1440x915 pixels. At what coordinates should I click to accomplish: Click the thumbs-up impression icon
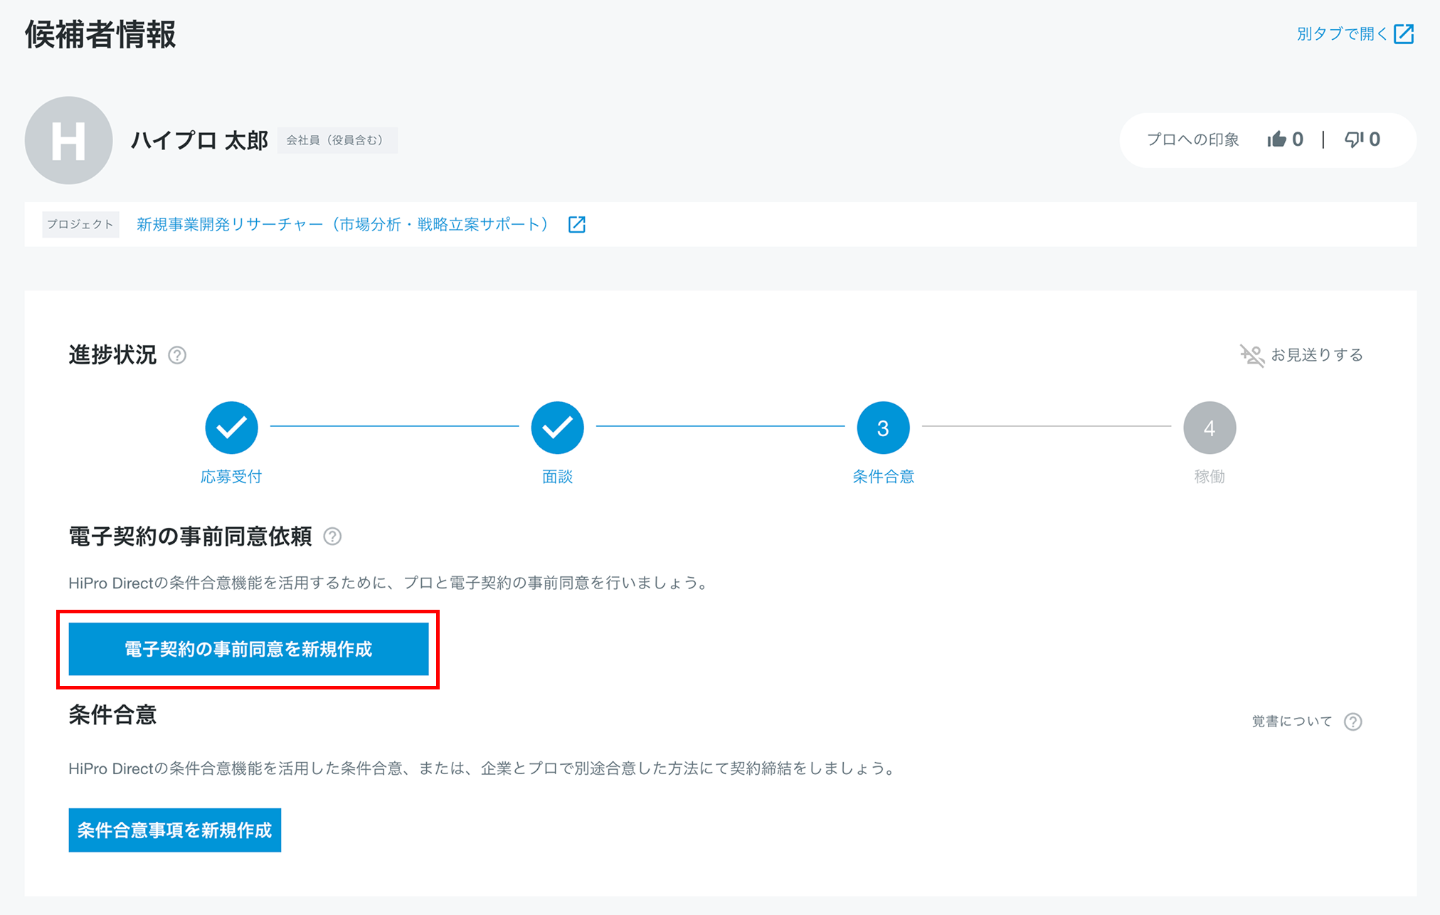(1276, 139)
